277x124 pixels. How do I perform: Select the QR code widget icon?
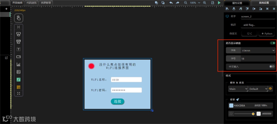[18, 87]
